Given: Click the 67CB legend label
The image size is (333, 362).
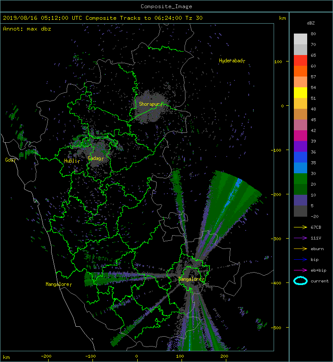Looking at the screenshot, I should 316,227.
